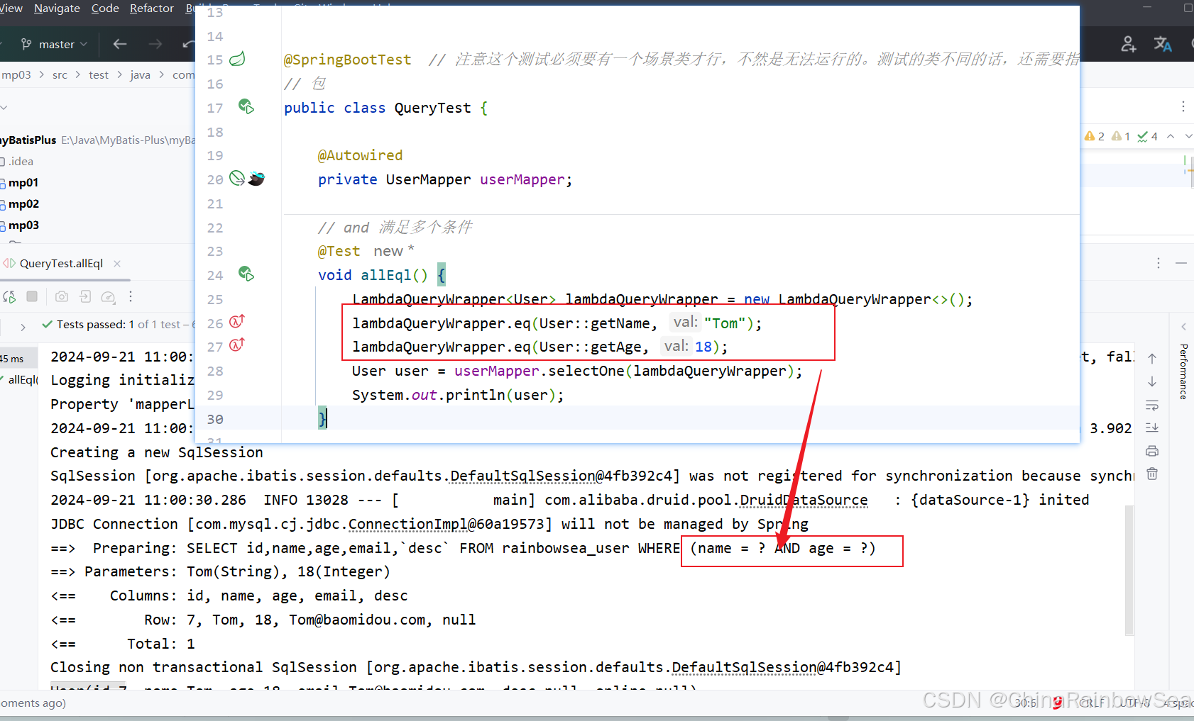Image resolution: width=1194 pixels, height=721 pixels.
Task: Open the Performance side panel
Action: [1183, 371]
